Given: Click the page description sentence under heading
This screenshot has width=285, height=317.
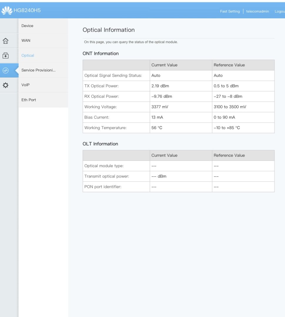Looking at the screenshot, I should [x=131, y=42].
